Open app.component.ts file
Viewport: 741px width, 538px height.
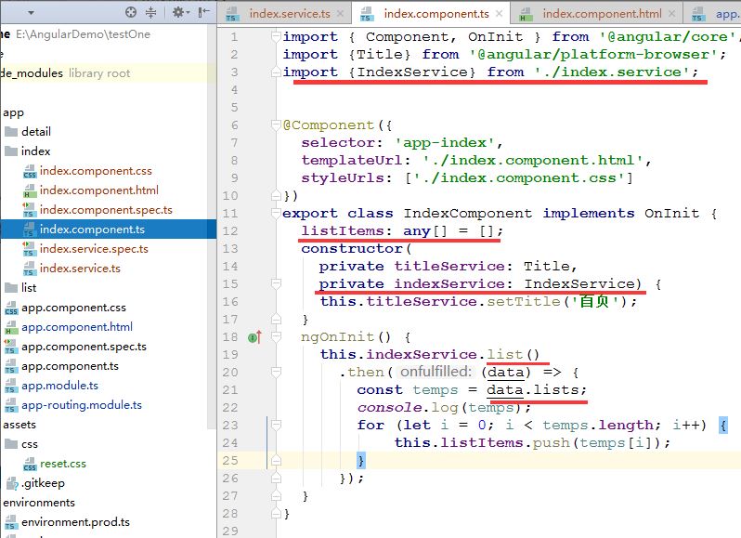pos(70,366)
